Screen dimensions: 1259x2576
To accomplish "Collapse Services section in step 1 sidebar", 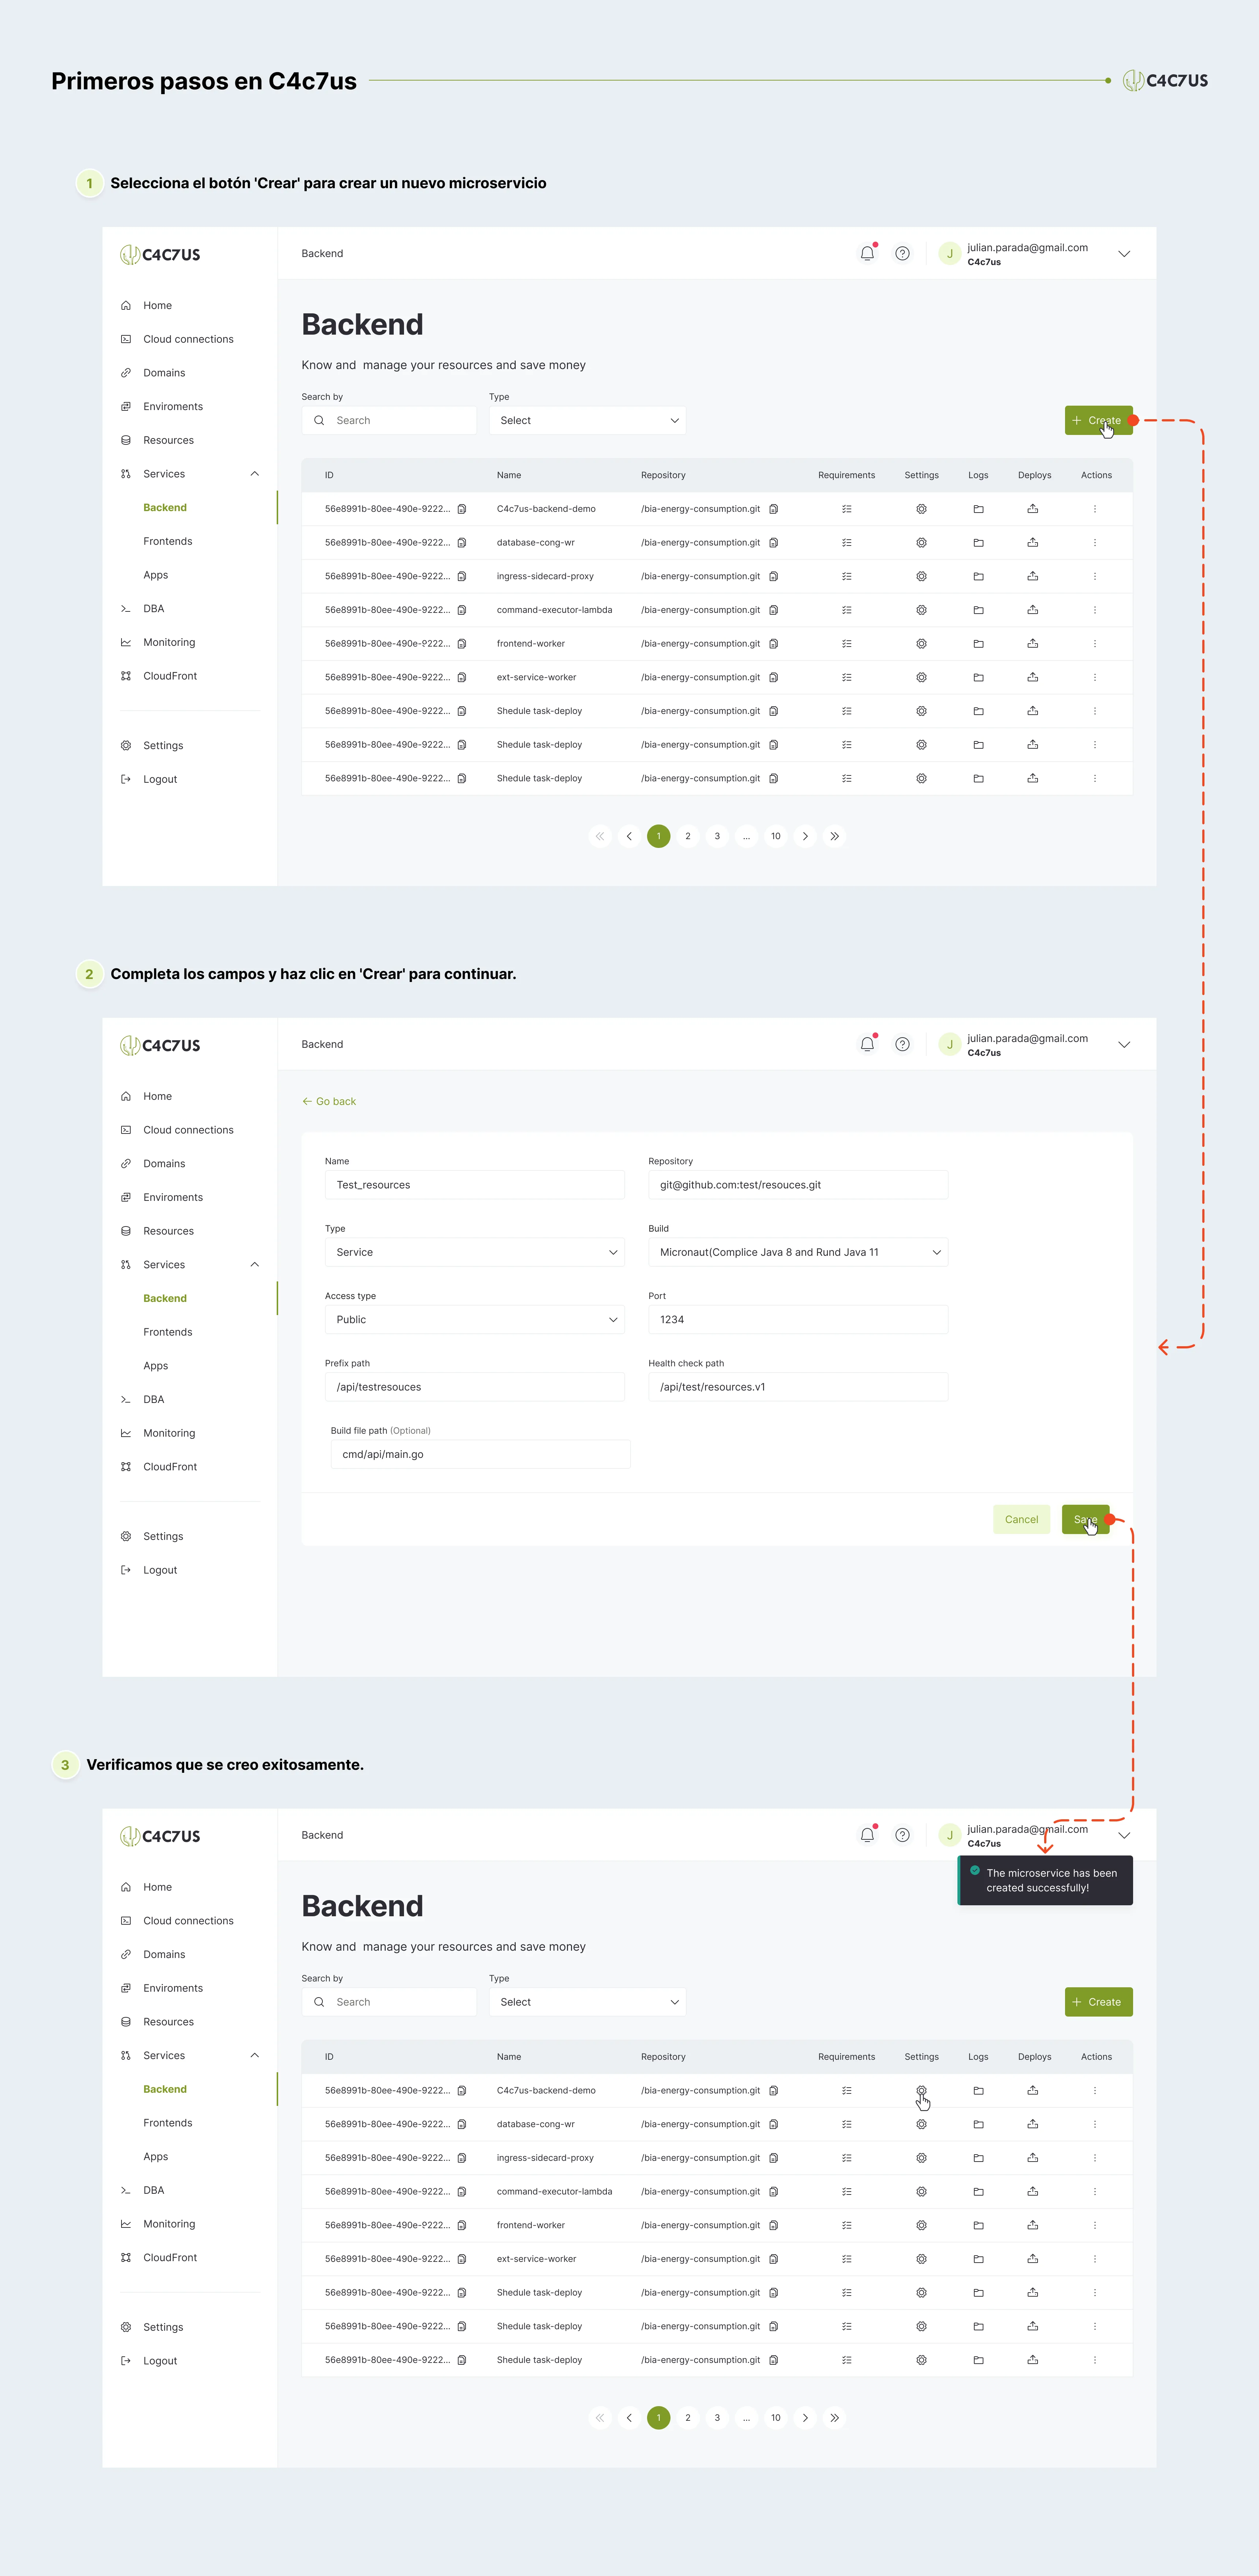I will (255, 474).
